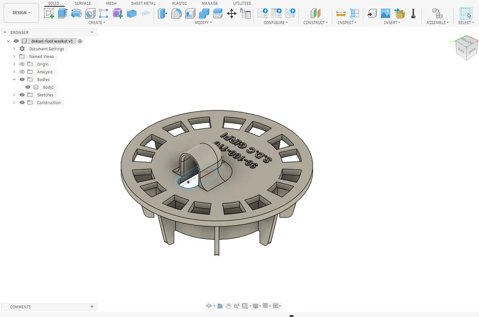Pick the Revolve tool icon
This screenshot has width=479, height=317.
(77, 13)
